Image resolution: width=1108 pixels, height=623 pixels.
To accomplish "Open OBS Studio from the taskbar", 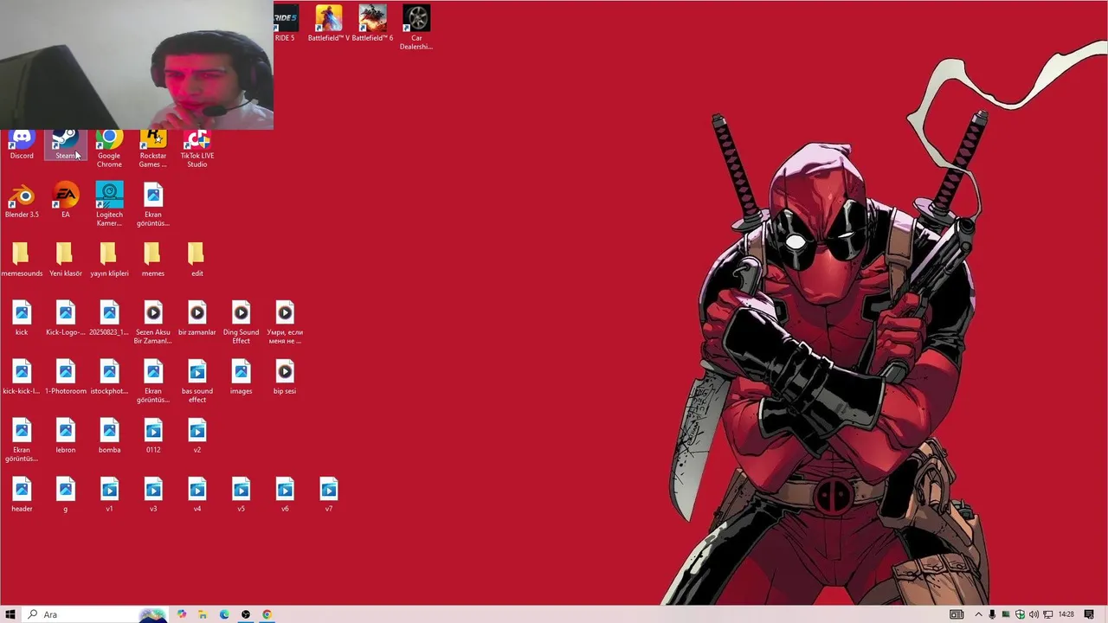I will pyautogui.click(x=246, y=614).
